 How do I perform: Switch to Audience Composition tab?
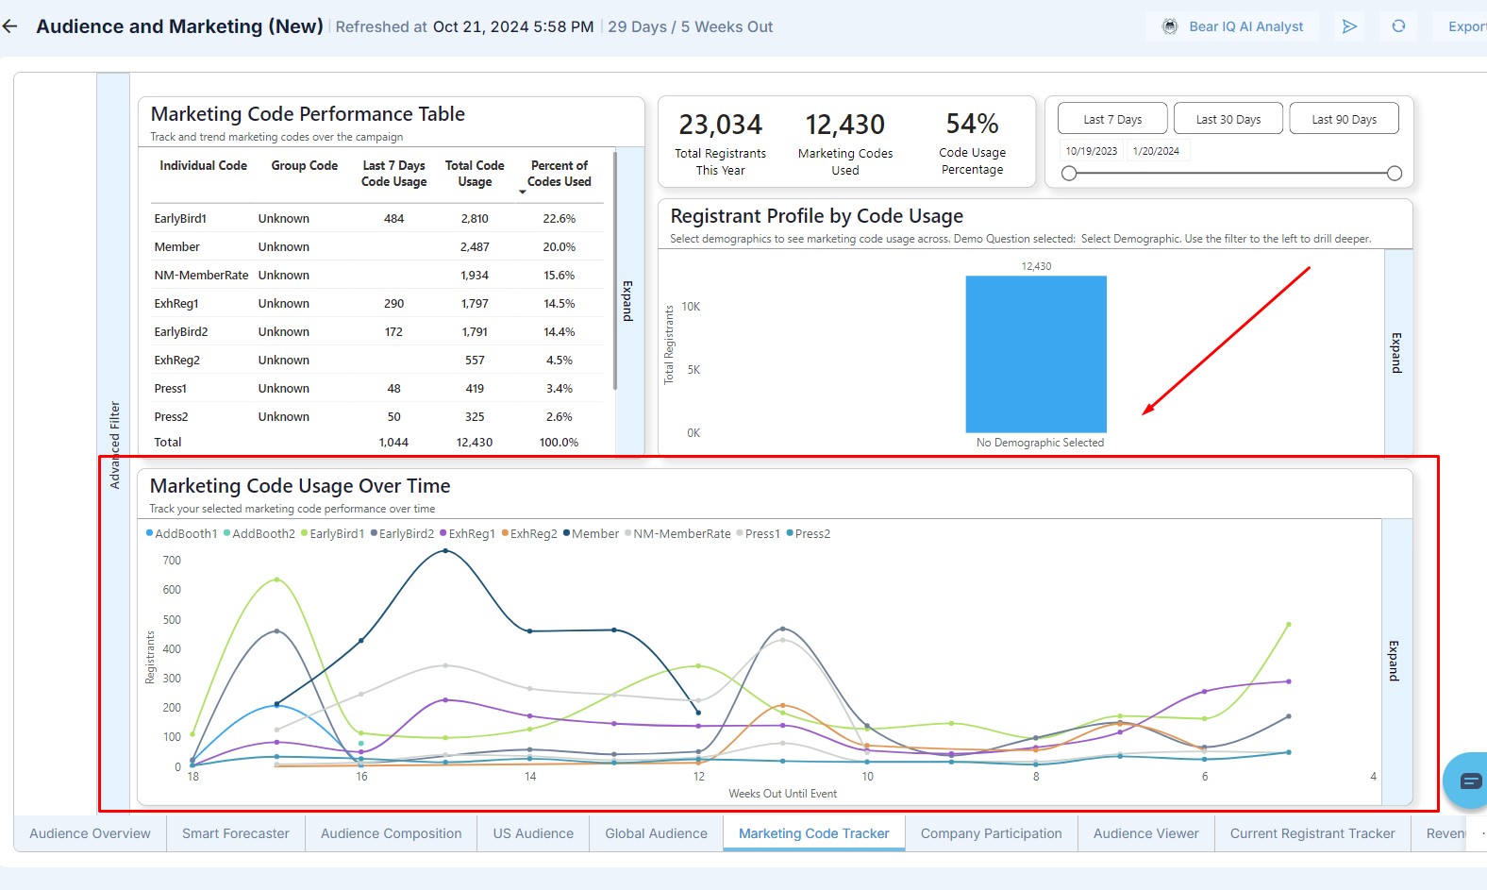392,833
